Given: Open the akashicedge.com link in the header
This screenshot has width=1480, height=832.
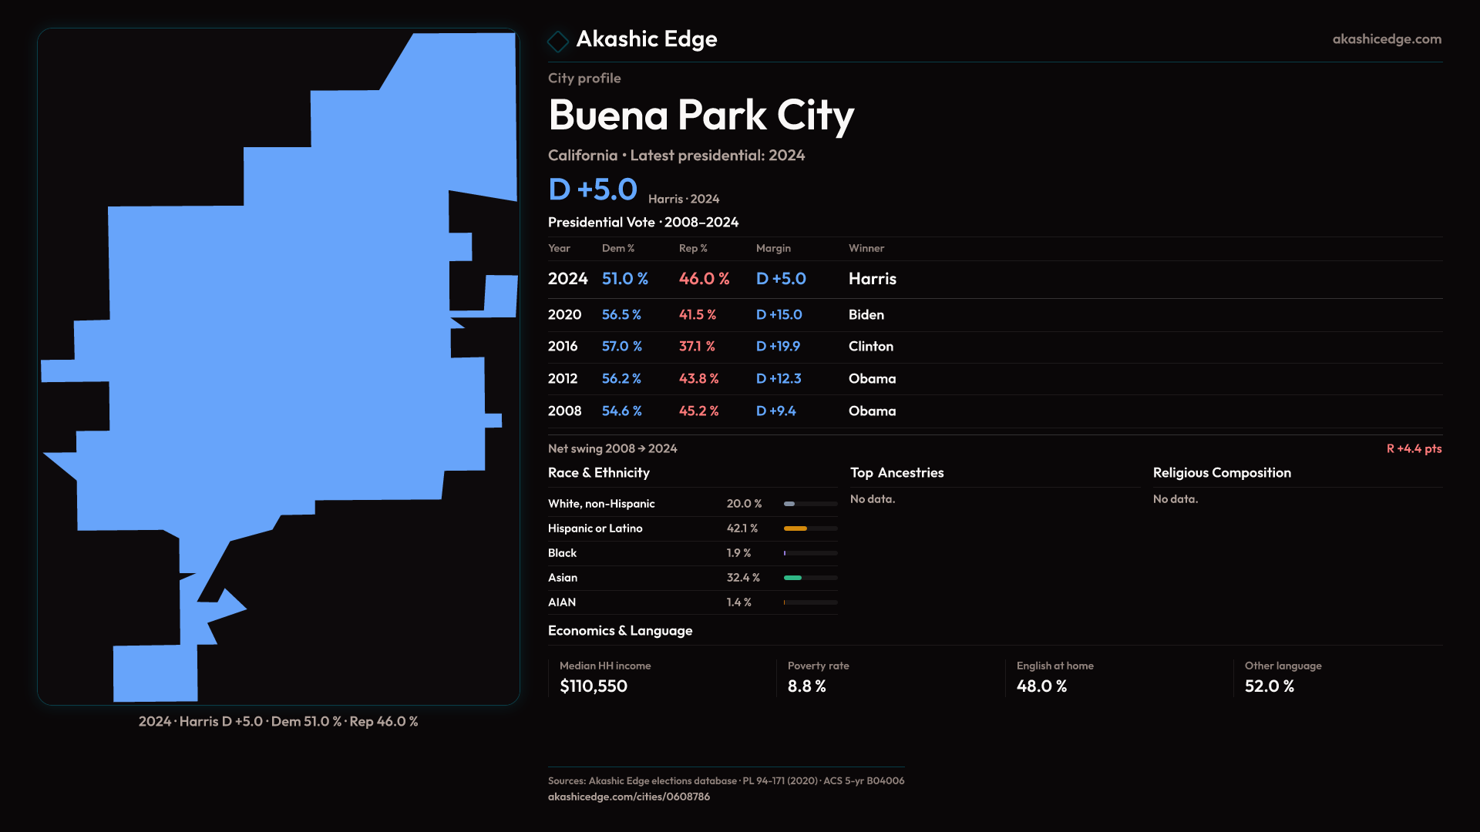Looking at the screenshot, I should [x=1386, y=39].
